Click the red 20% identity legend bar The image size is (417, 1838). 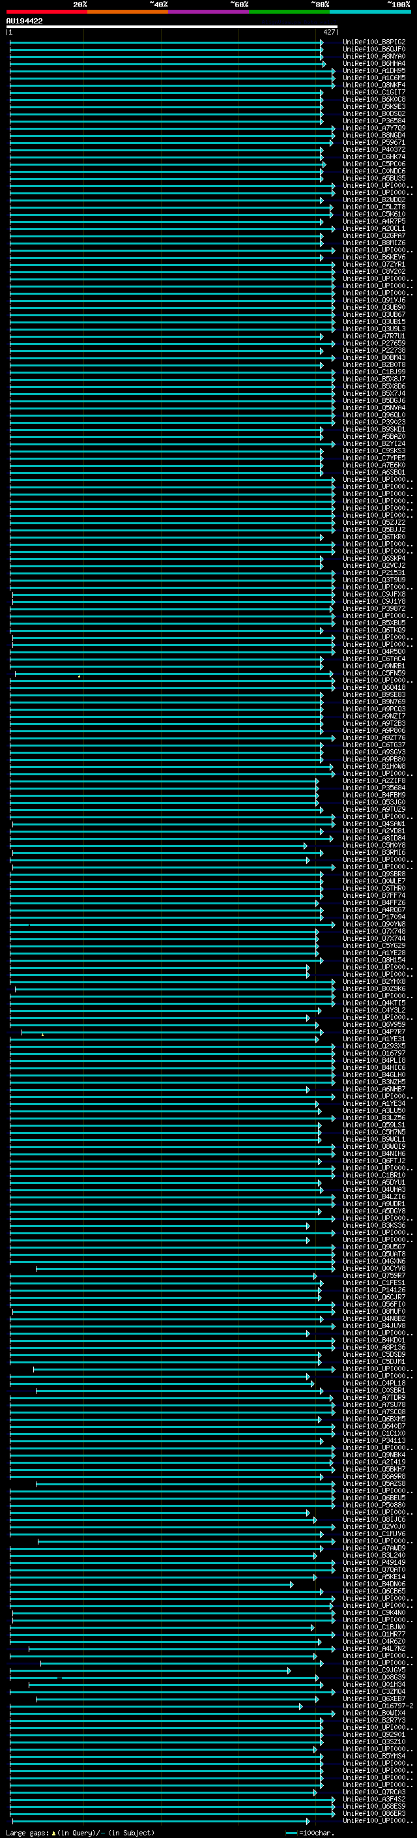(x=46, y=12)
